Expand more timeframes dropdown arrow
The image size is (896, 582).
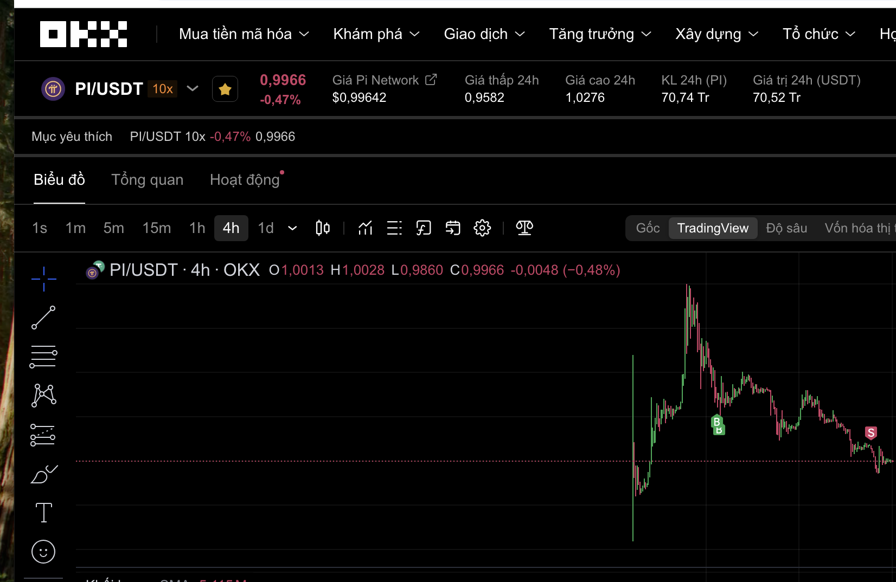coord(292,228)
